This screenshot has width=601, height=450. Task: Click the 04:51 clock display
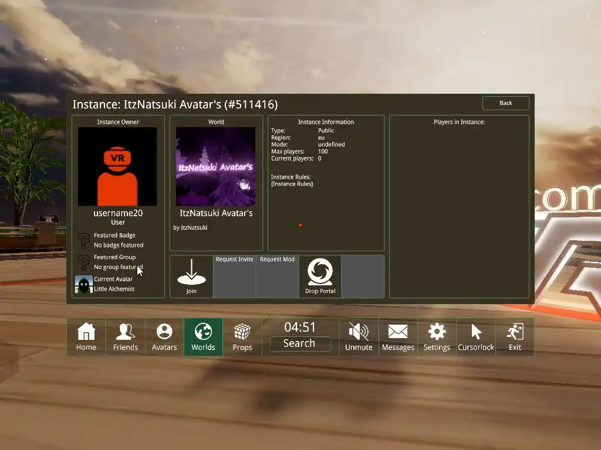pos(300,327)
